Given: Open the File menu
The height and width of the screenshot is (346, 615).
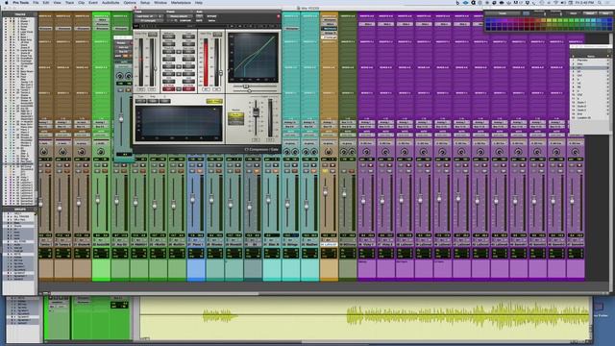Looking at the screenshot, I should tap(36, 2).
